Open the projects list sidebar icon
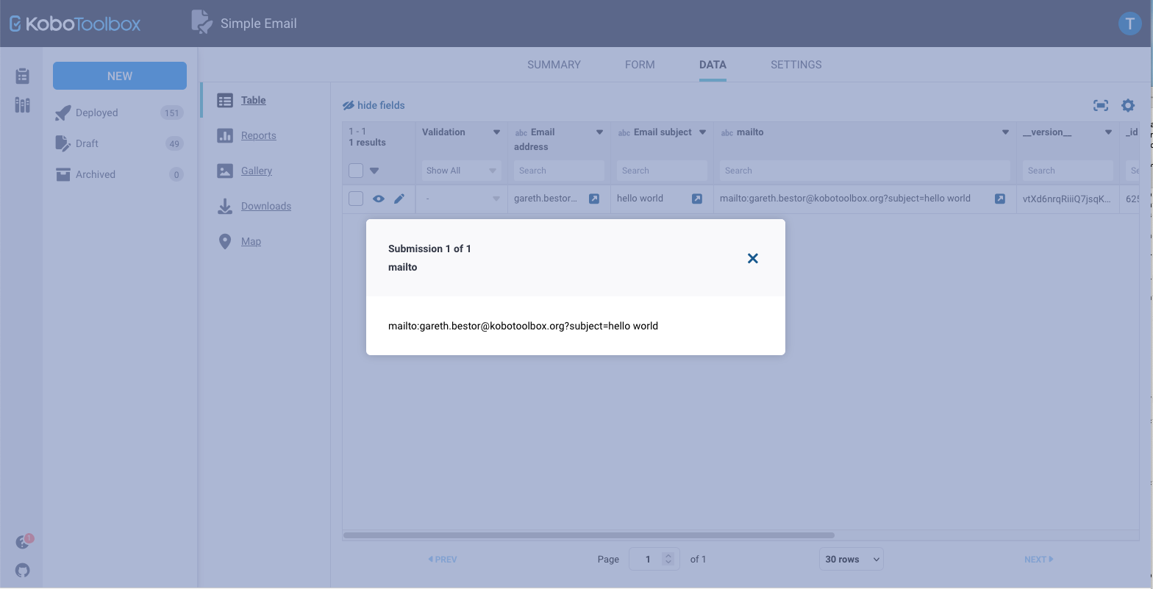This screenshot has width=1153, height=589. pyautogui.click(x=22, y=76)
